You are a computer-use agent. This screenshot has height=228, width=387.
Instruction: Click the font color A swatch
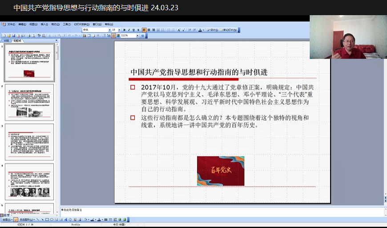click(200, 30)
